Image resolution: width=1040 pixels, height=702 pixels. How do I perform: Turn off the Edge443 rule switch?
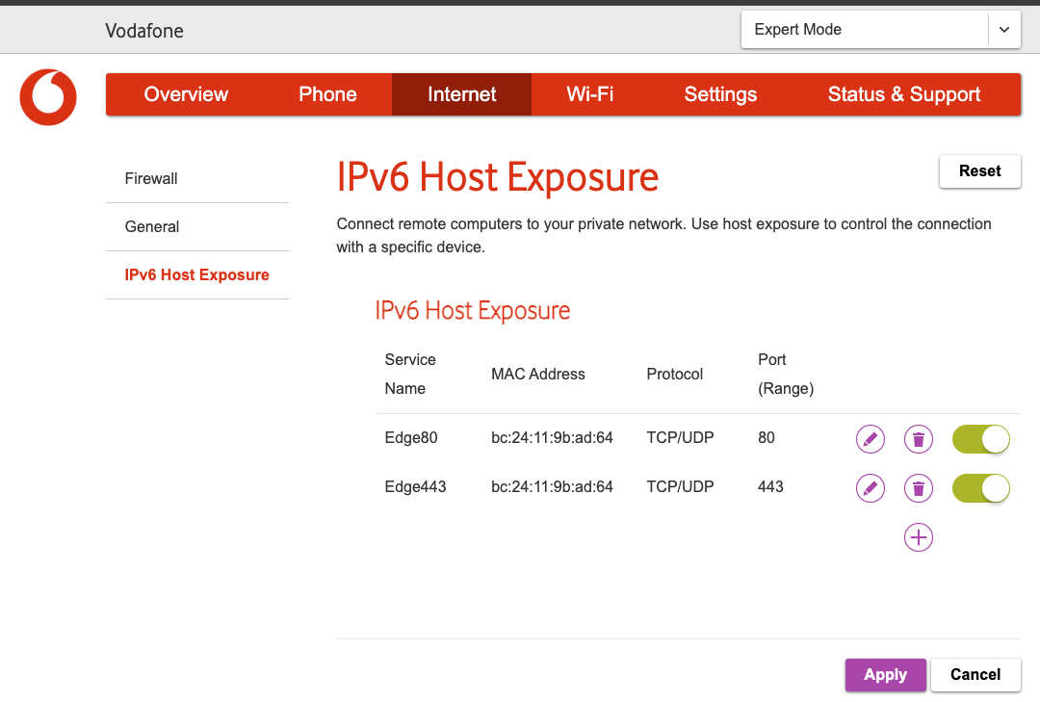(980, 488)
